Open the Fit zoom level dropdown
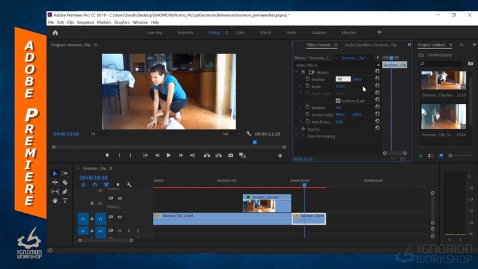478x269 pixels. [99, 134]
